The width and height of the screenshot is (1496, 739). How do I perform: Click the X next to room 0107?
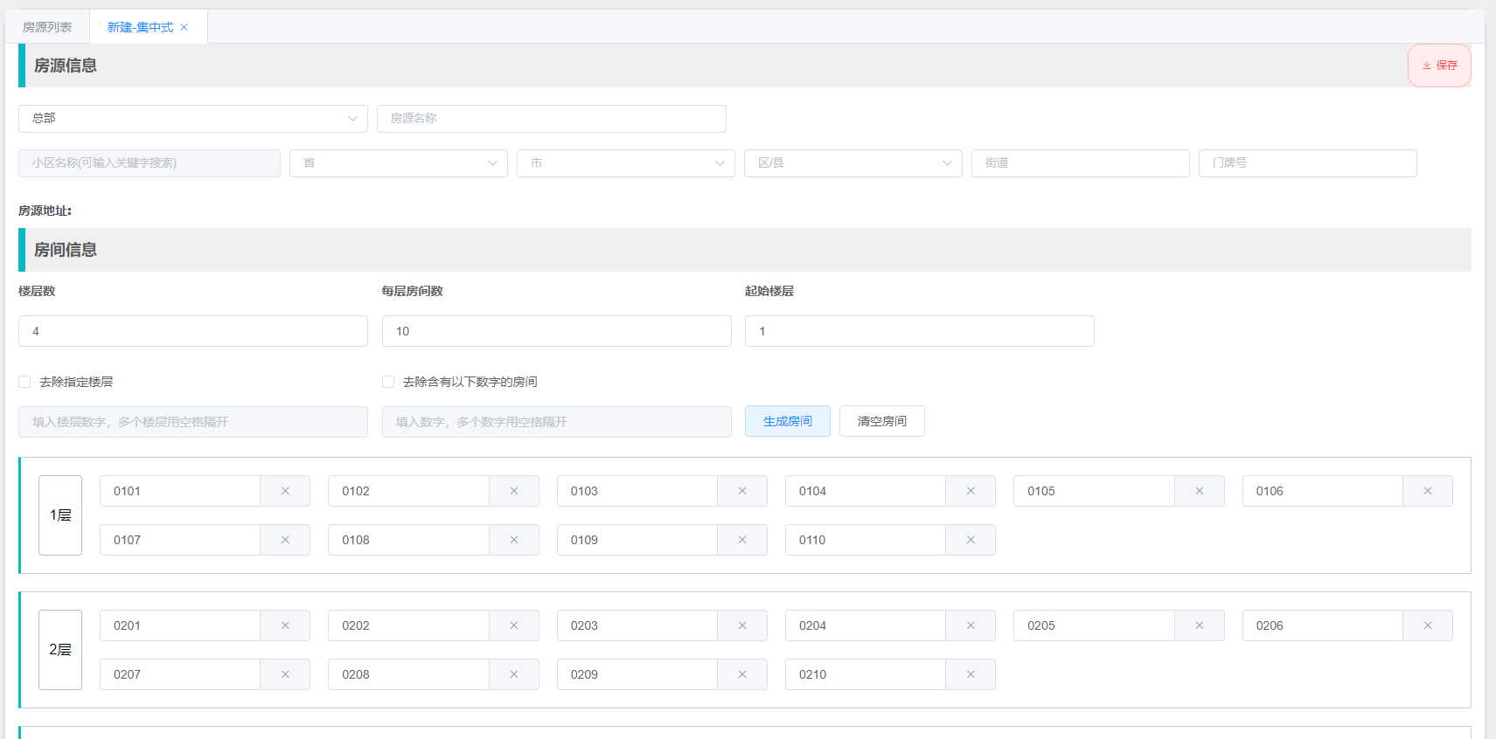click(x=285, y=540)
